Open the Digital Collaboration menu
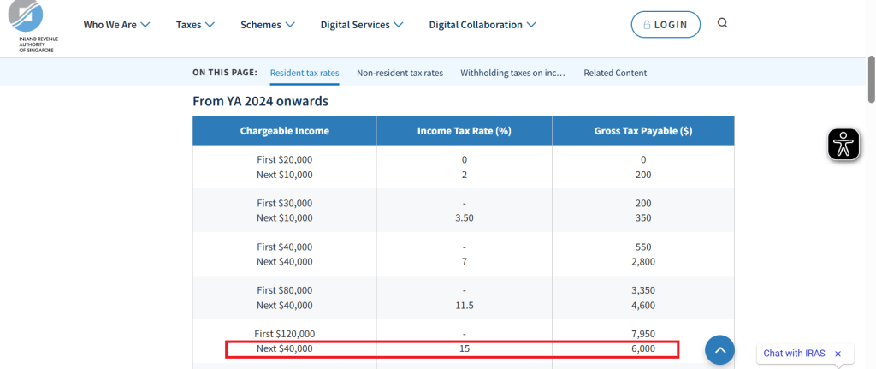Image resolution: width=876 pixels, height=369 pixels. click(482, 25)
